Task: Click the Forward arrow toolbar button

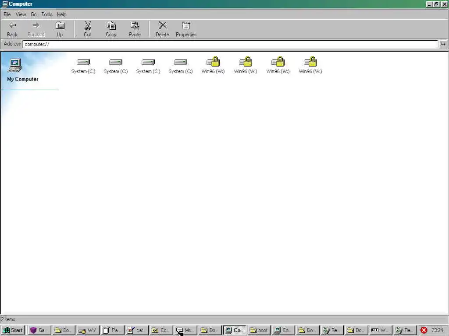Action: (x=36, y=29)
